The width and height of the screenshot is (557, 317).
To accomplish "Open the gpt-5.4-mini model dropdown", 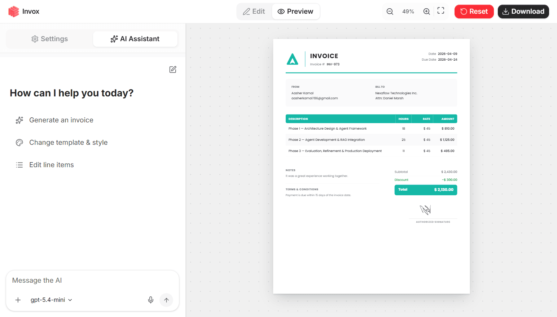I will (x=51, y=300).
